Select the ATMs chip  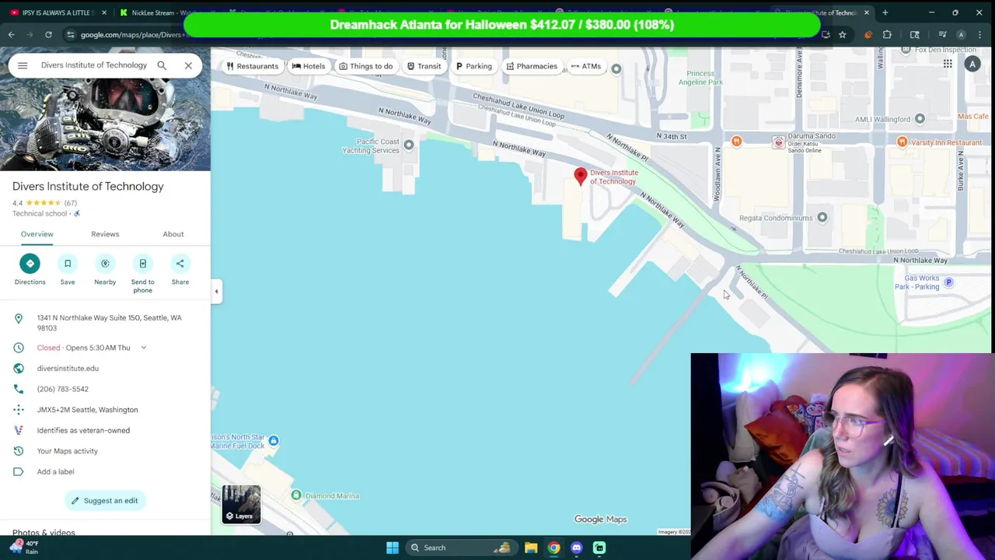(585, 66)
